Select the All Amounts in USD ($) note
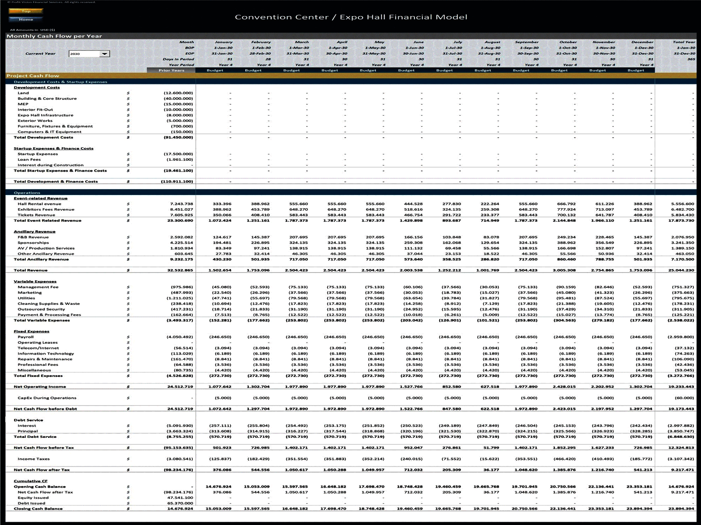This screenshot has width=701, height=525. click(32, 30)
